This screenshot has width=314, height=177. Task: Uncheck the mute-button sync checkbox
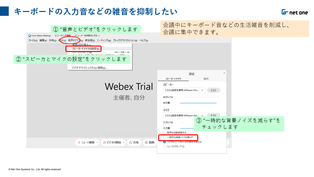click(x=164, y=142)
